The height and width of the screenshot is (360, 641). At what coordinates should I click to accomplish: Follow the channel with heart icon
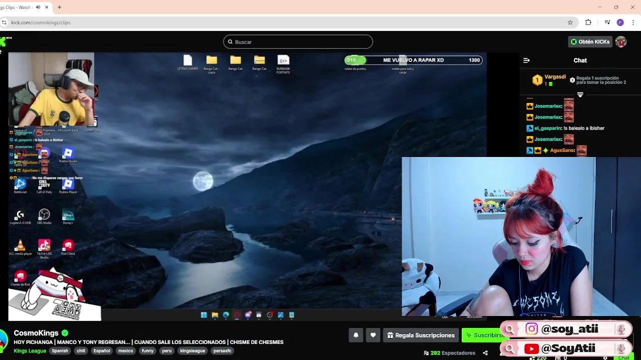pyautogui.click(x=373, y=335)
